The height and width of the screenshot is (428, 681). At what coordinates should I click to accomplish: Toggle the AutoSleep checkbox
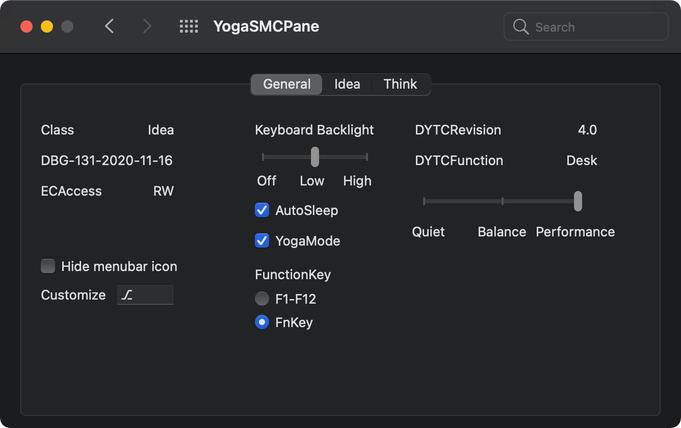click(262, 210)
